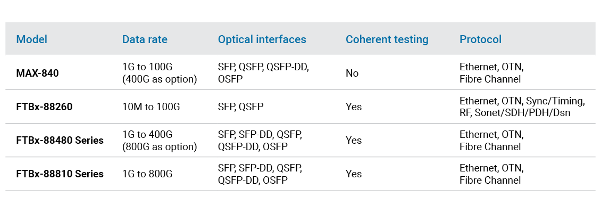Click the Model column header
The width and height of the screenshot is (601, 213).
point(32,39)
